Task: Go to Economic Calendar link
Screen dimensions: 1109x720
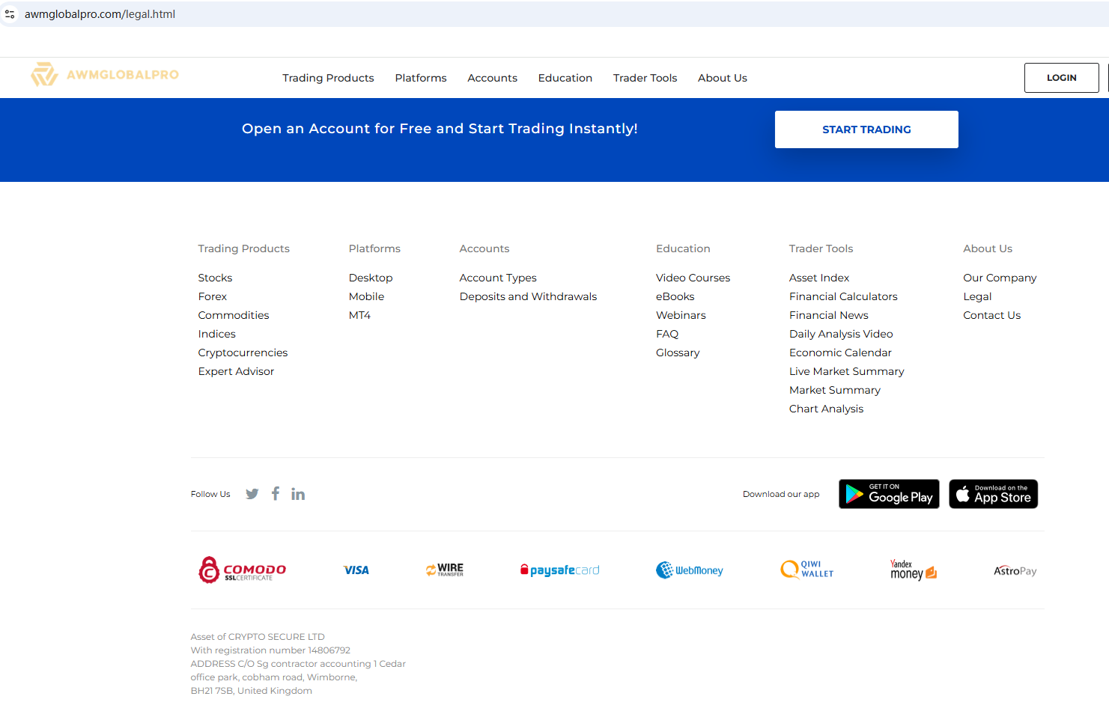Action: click(840, 353)
